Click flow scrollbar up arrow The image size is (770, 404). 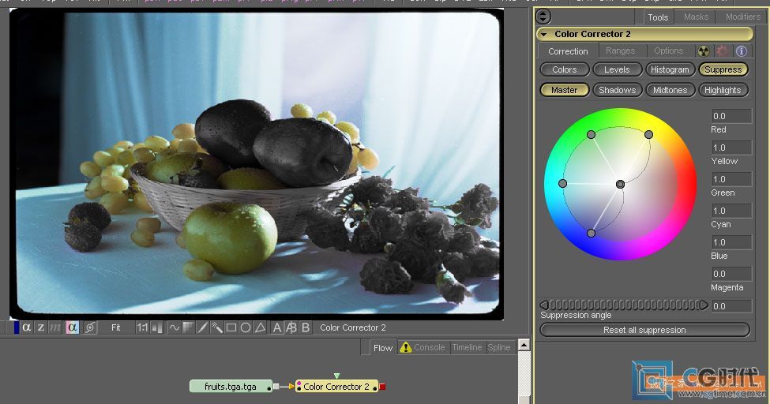click(x=524, y=345)
